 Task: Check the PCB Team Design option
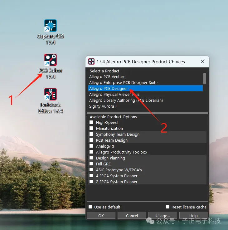click(x=91, y=140)
